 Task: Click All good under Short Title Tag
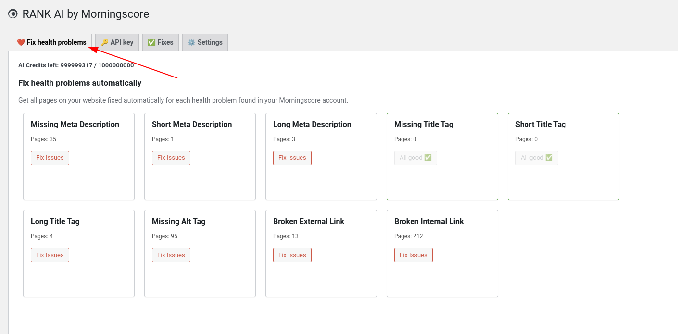pyautogui.click(x=537, y=158)
